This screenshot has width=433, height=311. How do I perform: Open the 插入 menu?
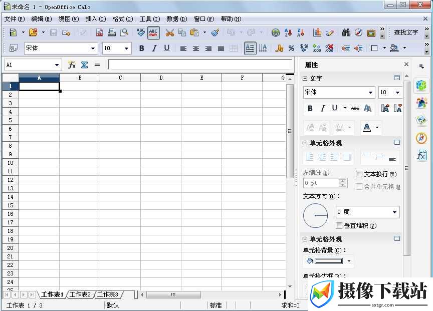tap(96, 19)
